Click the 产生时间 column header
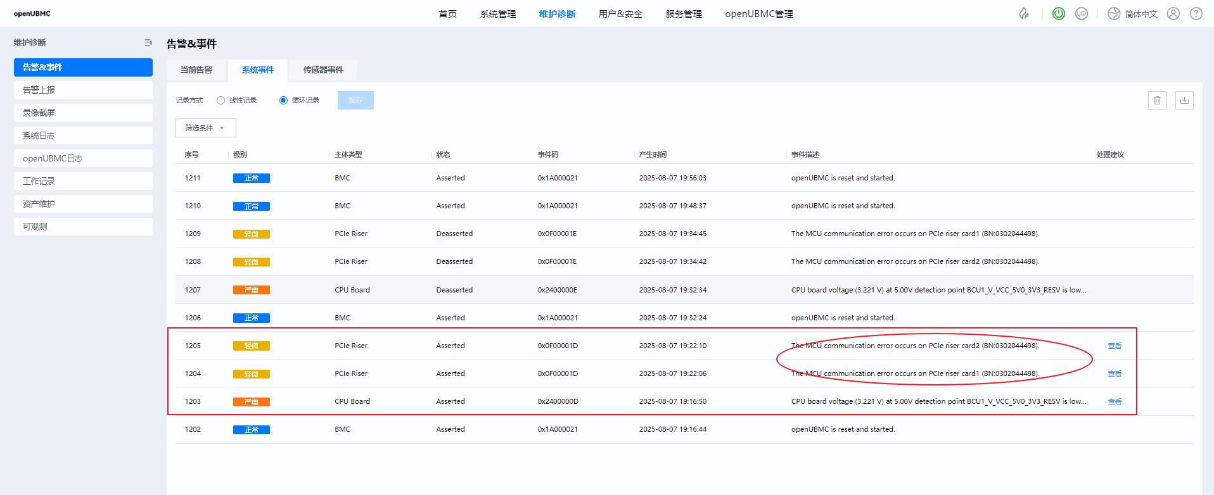The image size is (1214, 495). (x=653, y=154)
